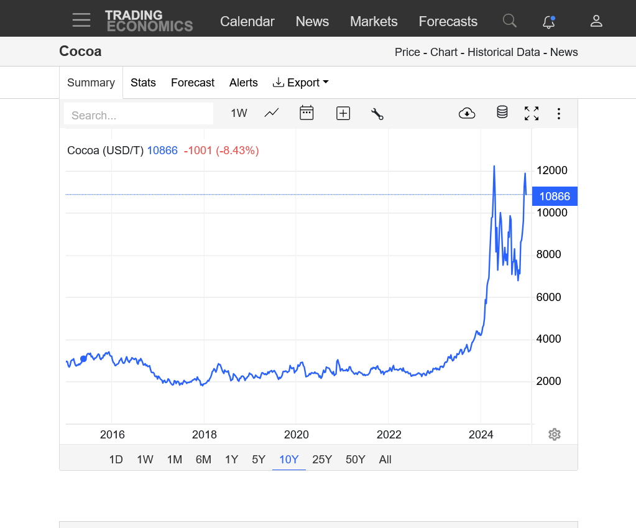Screen dimensions: 636x528
Task: Click the -1001 (-8.43%) change value
Action: (221, 151)
